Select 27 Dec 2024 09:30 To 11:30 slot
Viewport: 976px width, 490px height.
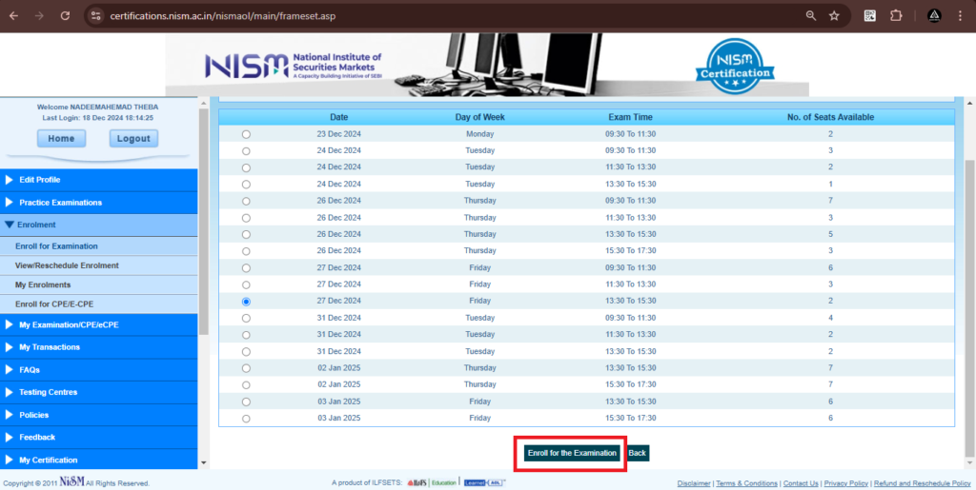[x=246, y=268]
